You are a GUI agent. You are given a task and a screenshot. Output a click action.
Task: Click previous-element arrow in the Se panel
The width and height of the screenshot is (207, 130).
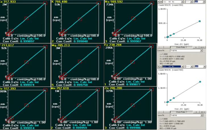pyautogui.click(x=159, y=2)
